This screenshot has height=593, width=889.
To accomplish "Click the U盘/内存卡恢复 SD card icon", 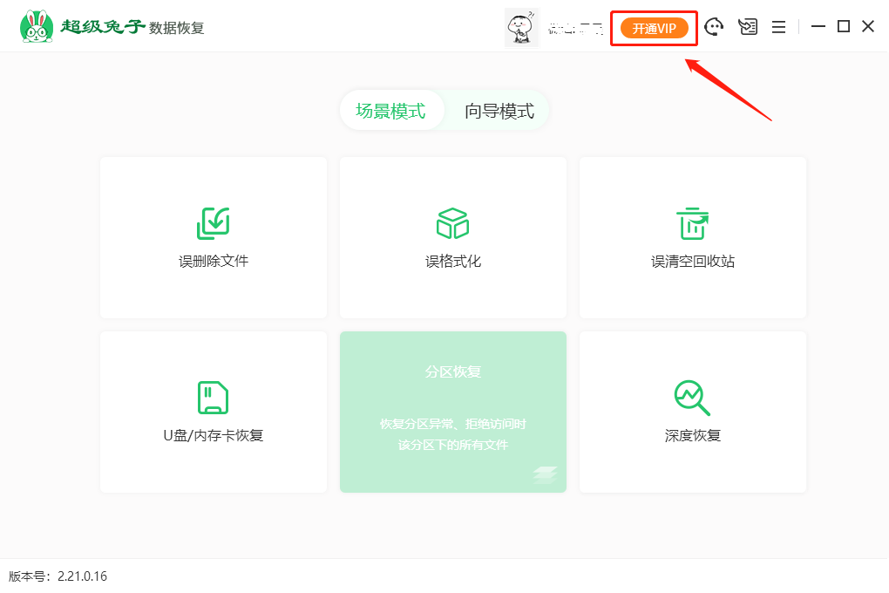I will pos(213,398).
